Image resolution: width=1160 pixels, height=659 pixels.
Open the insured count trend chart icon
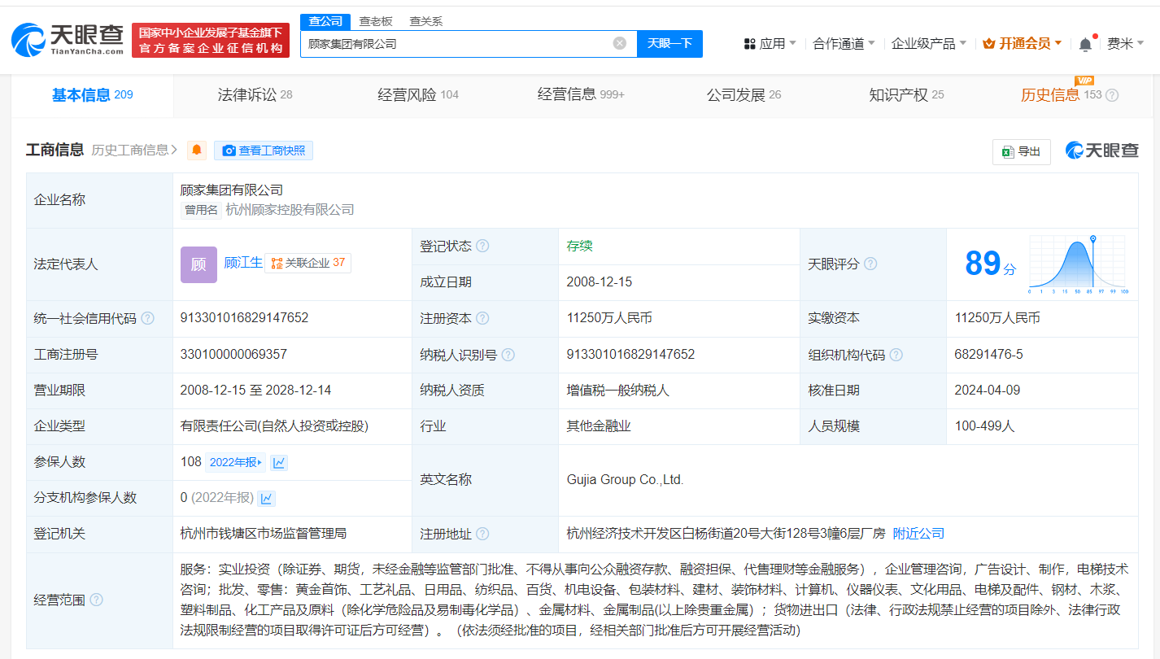point(279,463)
